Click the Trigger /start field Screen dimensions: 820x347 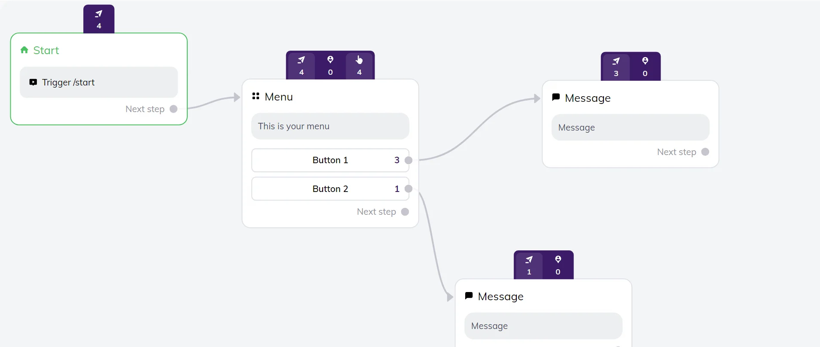point(99,82)
